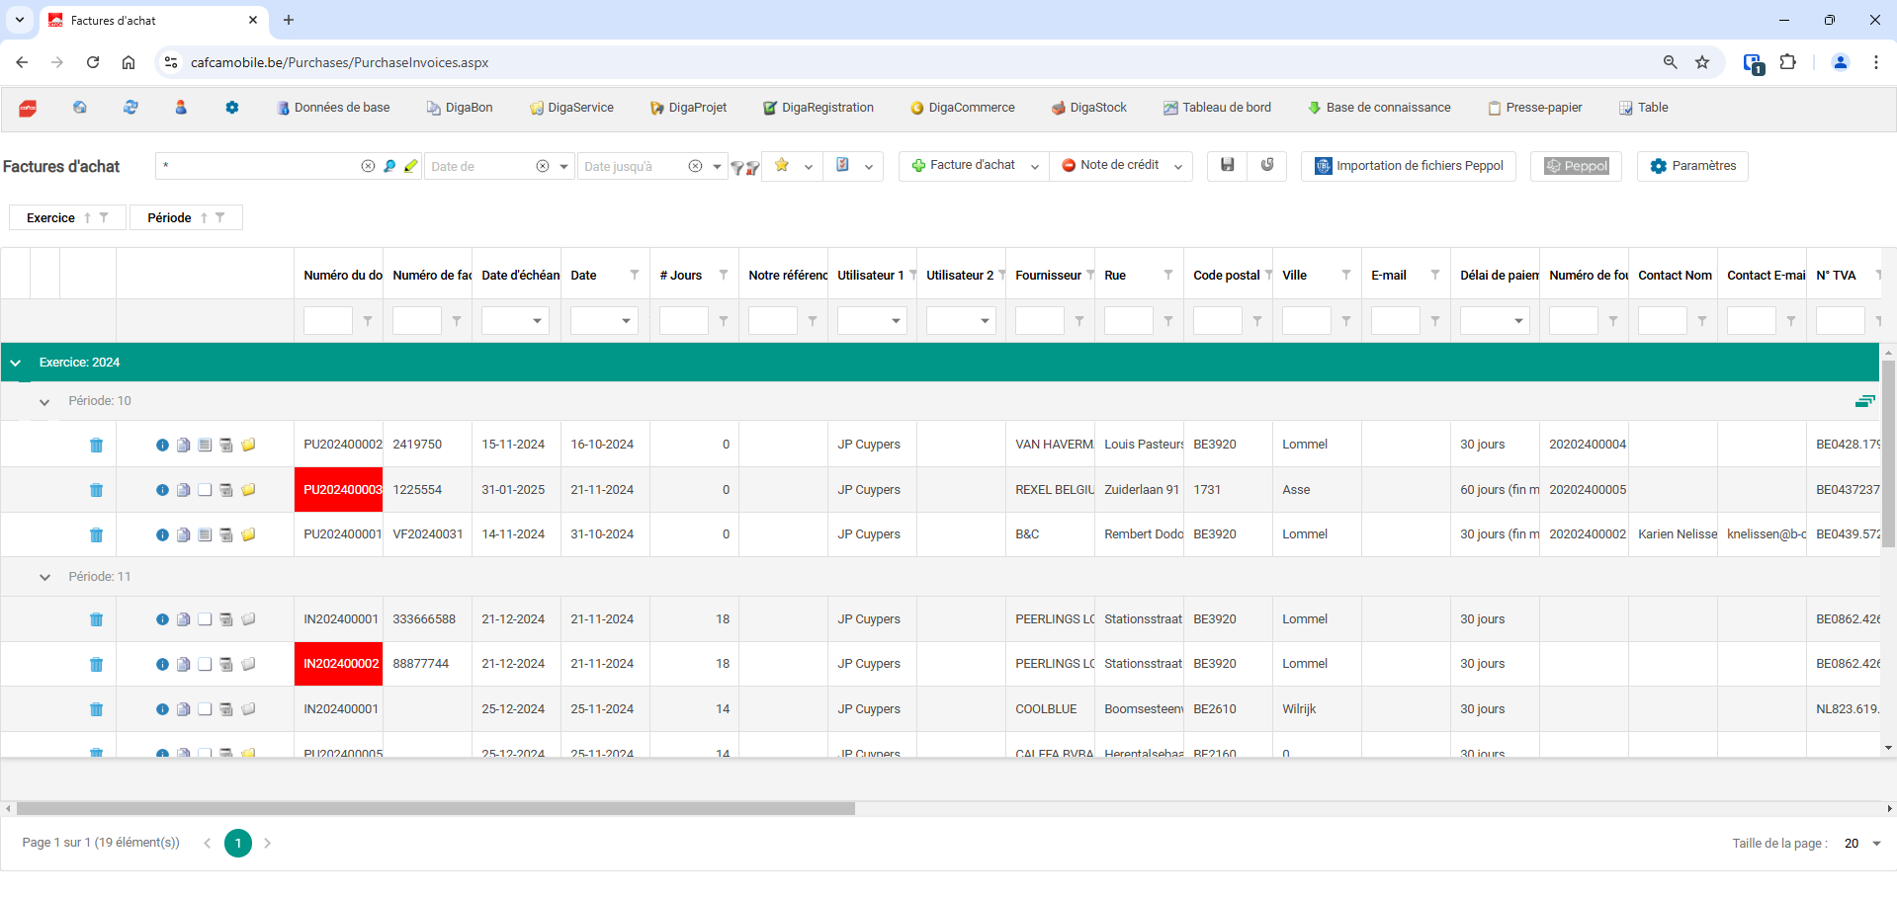Image resolution: width=1897 pixels, height=898 pixels.
Task: Click the Facture d'achat button
Action: pos(963,166)
